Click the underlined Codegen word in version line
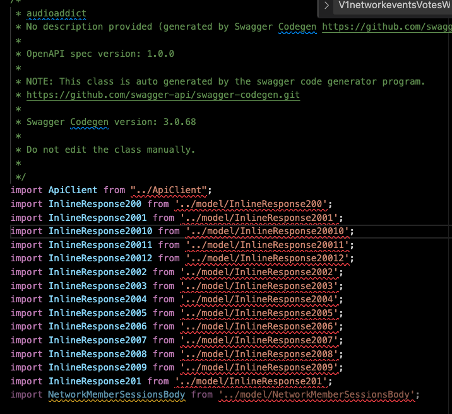452x414 pixels. (89, 122)
